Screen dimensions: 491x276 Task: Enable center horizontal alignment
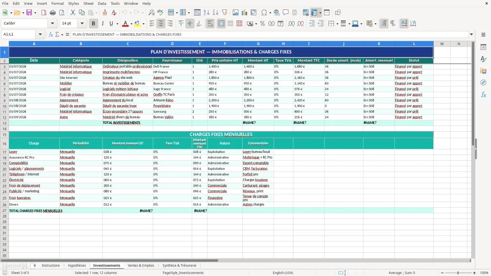(161, 24)
